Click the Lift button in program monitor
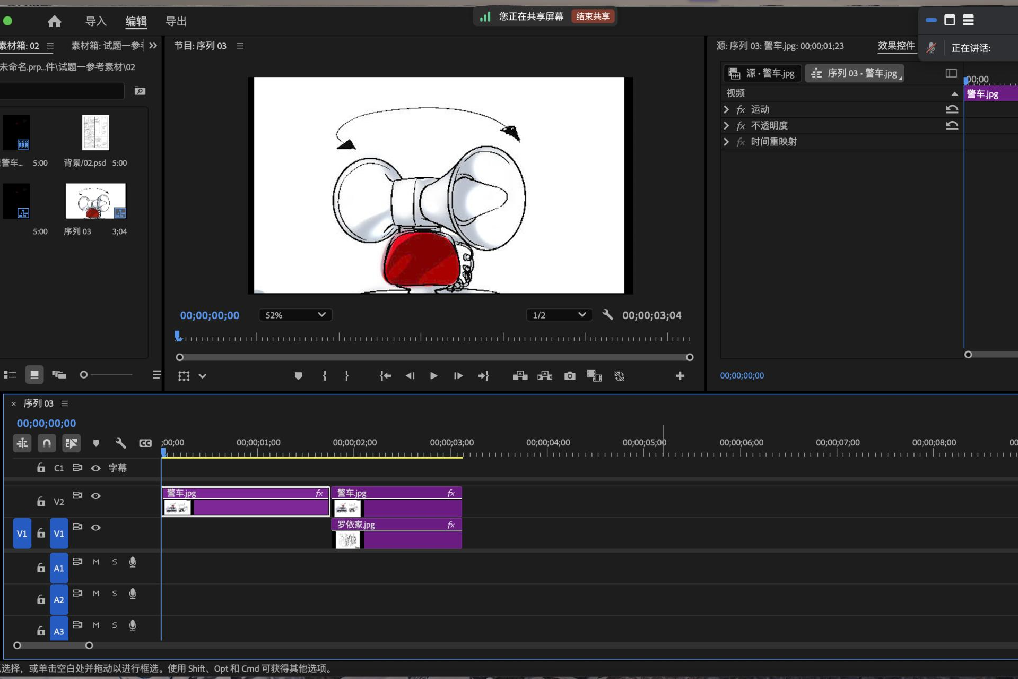The image size is (1018, 679). coord(520,376)
